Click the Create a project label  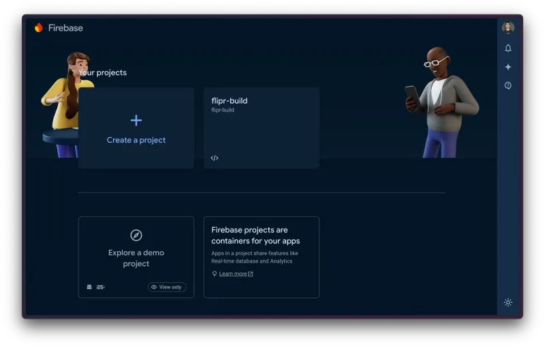tap(136, 140)
